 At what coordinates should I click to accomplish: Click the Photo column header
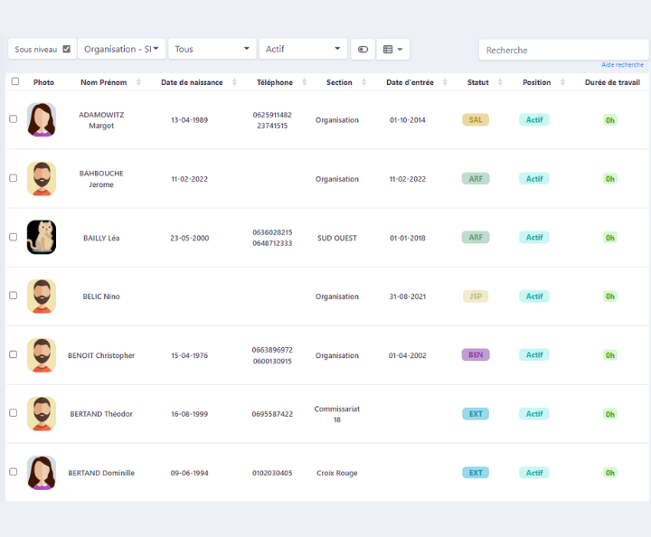[43, 82]
